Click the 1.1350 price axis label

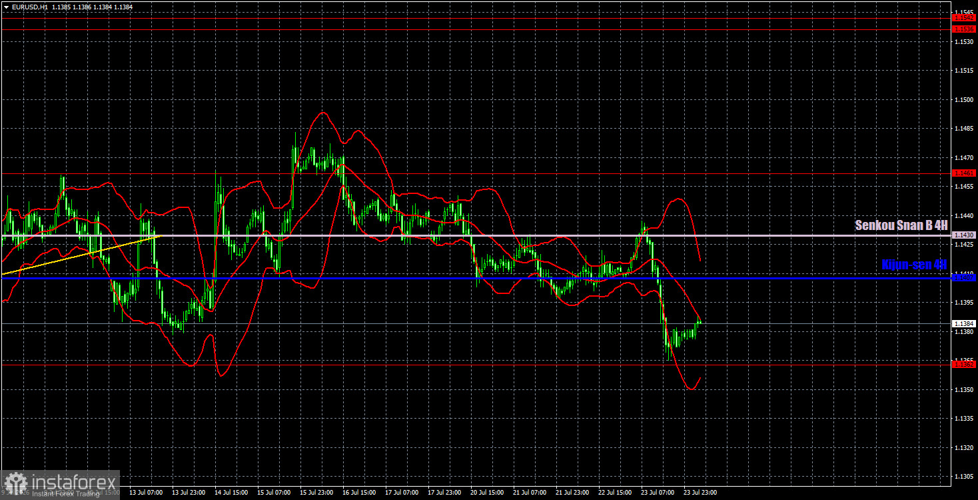tap(964, 389)
